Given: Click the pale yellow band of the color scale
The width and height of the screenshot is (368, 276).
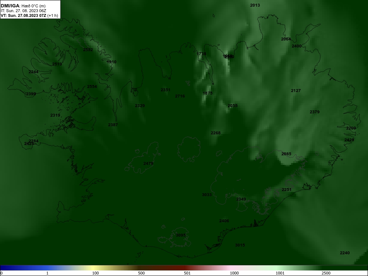Looking at the screenshot, I should [x=94, y=268].
